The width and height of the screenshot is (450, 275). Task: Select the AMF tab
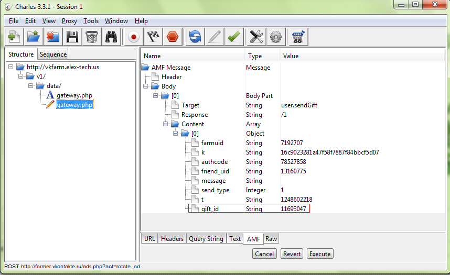[253, 239]
